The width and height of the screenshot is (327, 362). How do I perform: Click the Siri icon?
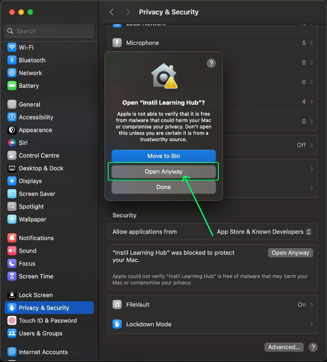click(12, 143)
